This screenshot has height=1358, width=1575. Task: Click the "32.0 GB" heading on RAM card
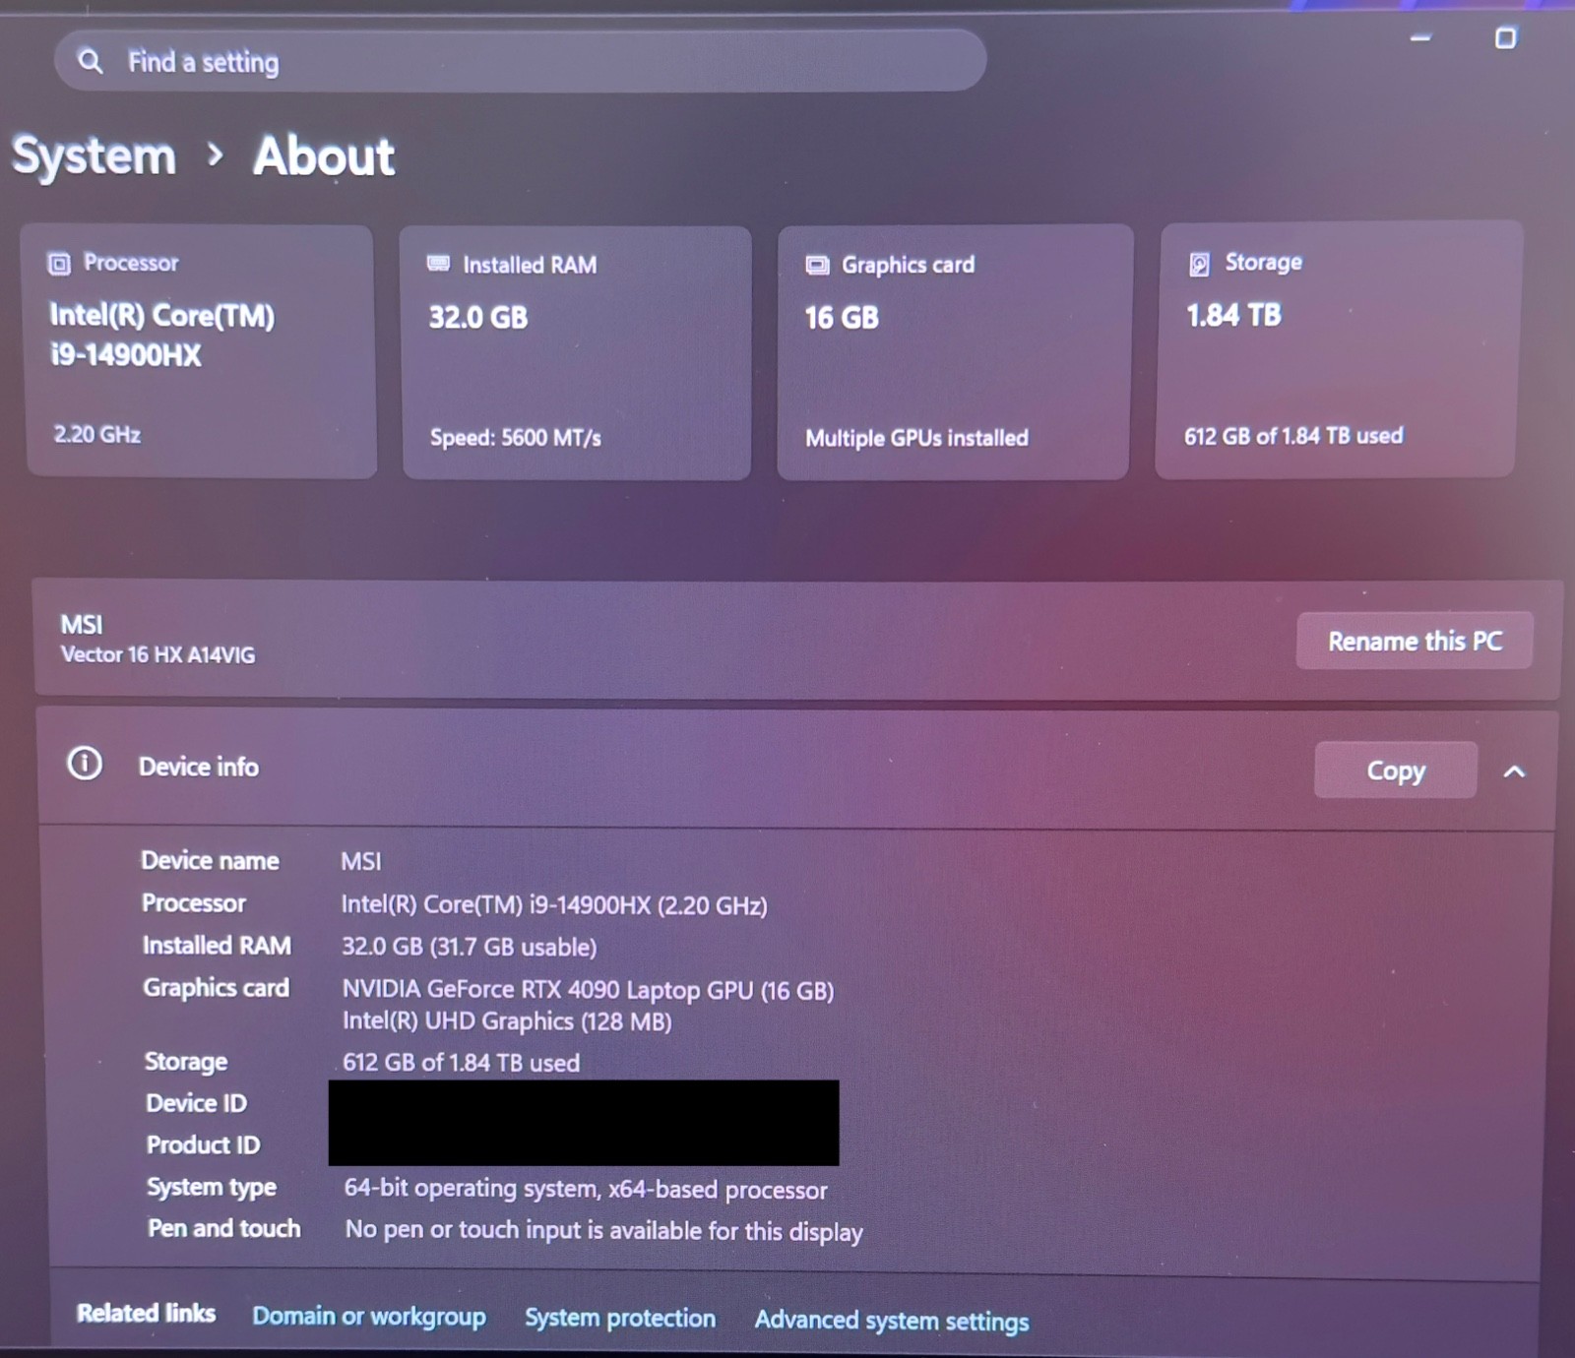click(x=478, y=317)
